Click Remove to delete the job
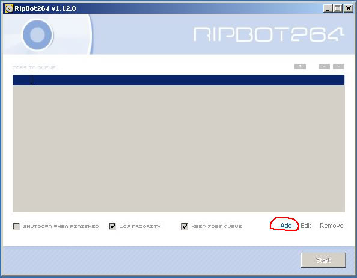The height and width of the screenshot is (278, 357). [332, 226]
